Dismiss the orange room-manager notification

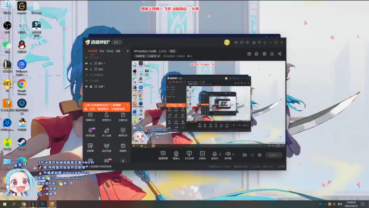tap(128, 105)
